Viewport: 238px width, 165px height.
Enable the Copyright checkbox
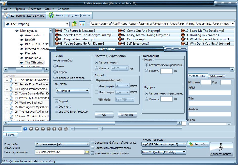pos(56,107)
